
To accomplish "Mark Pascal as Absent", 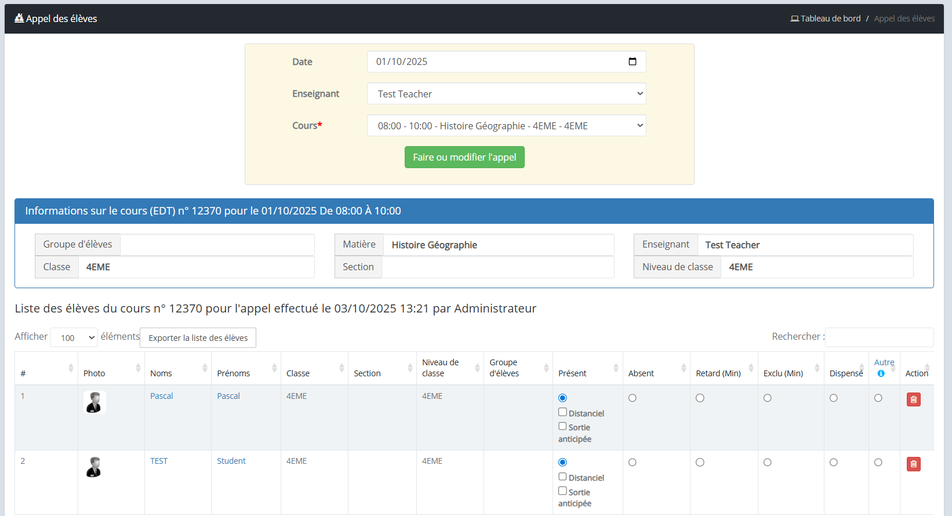I will click(x=632, y=398).
